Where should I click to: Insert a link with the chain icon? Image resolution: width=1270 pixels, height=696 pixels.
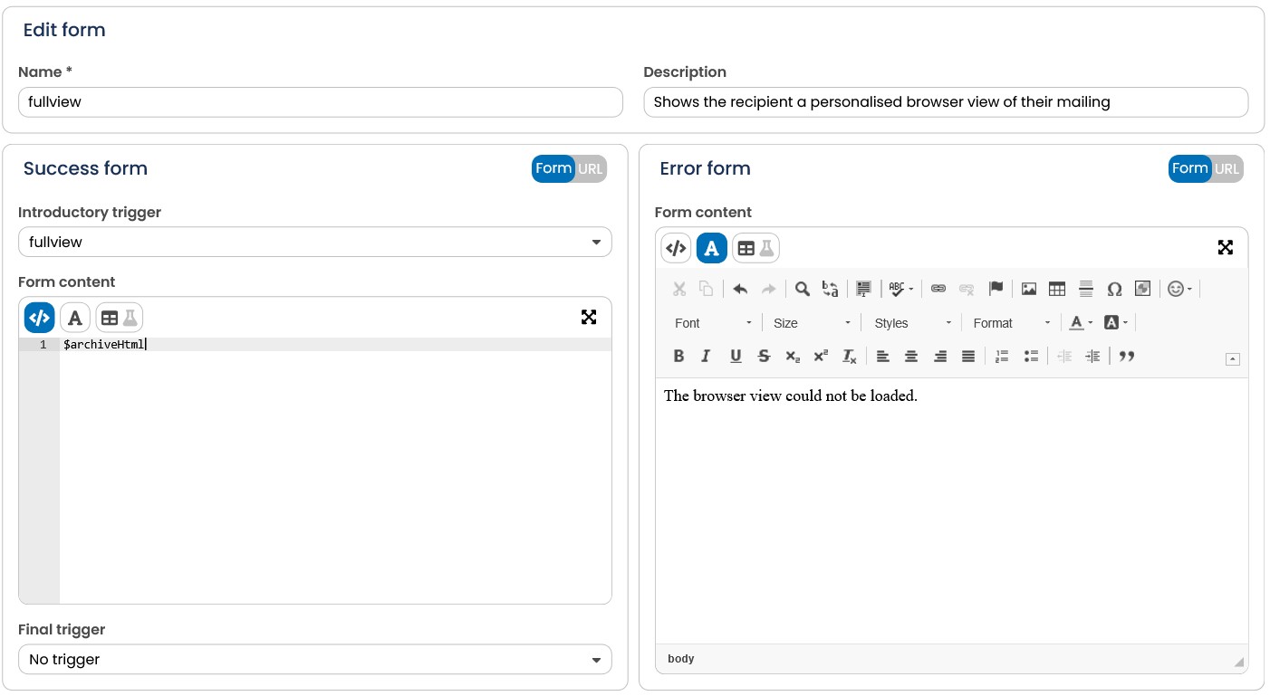[x=938, y=289]
